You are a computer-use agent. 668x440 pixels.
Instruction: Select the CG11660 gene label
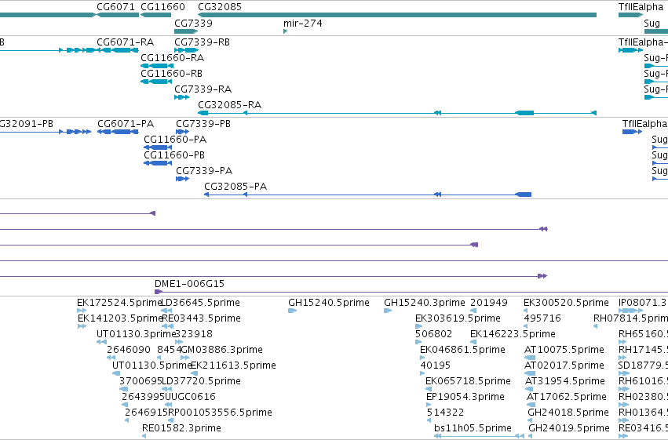[x=162, y=7]
